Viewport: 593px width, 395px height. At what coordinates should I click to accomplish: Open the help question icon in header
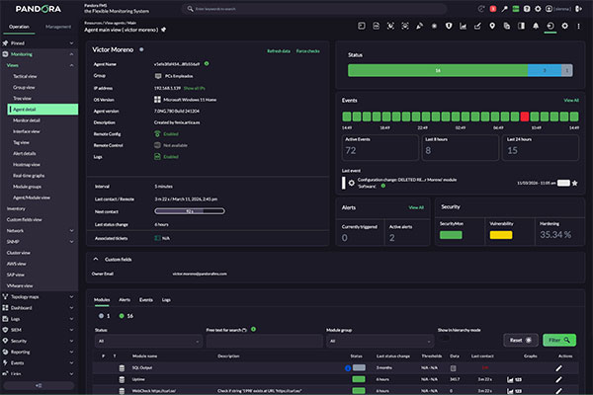(527, 9)
